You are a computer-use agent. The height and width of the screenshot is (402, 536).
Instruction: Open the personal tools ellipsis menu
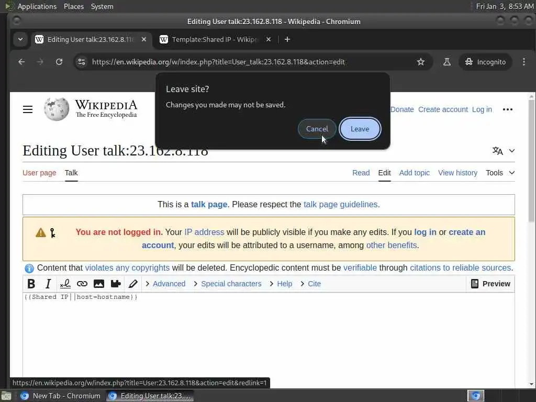pos(508,109)
